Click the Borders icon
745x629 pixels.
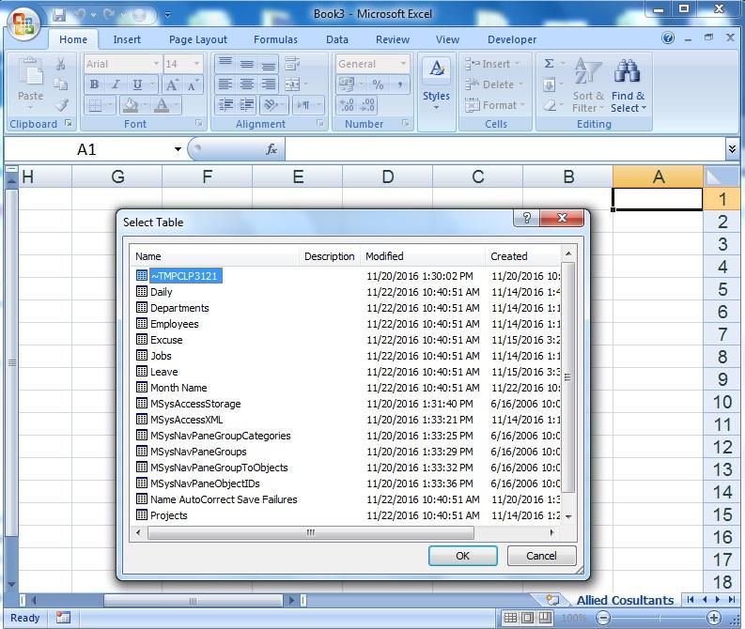pyautogui.click(x=95, y=105)
